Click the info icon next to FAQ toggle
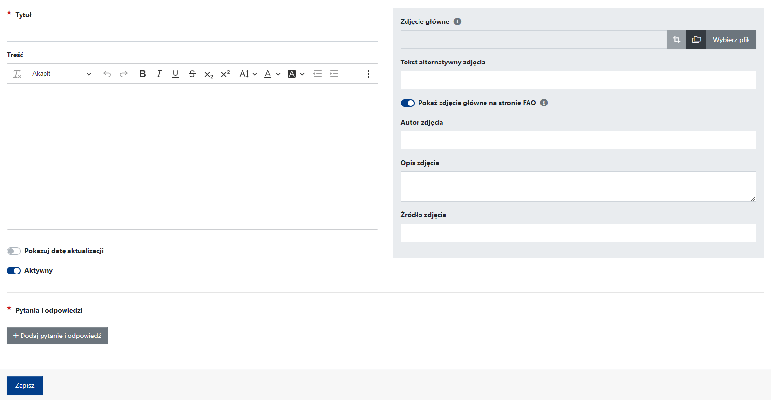This screenshot has width=771, height=400. click(544, 103)
